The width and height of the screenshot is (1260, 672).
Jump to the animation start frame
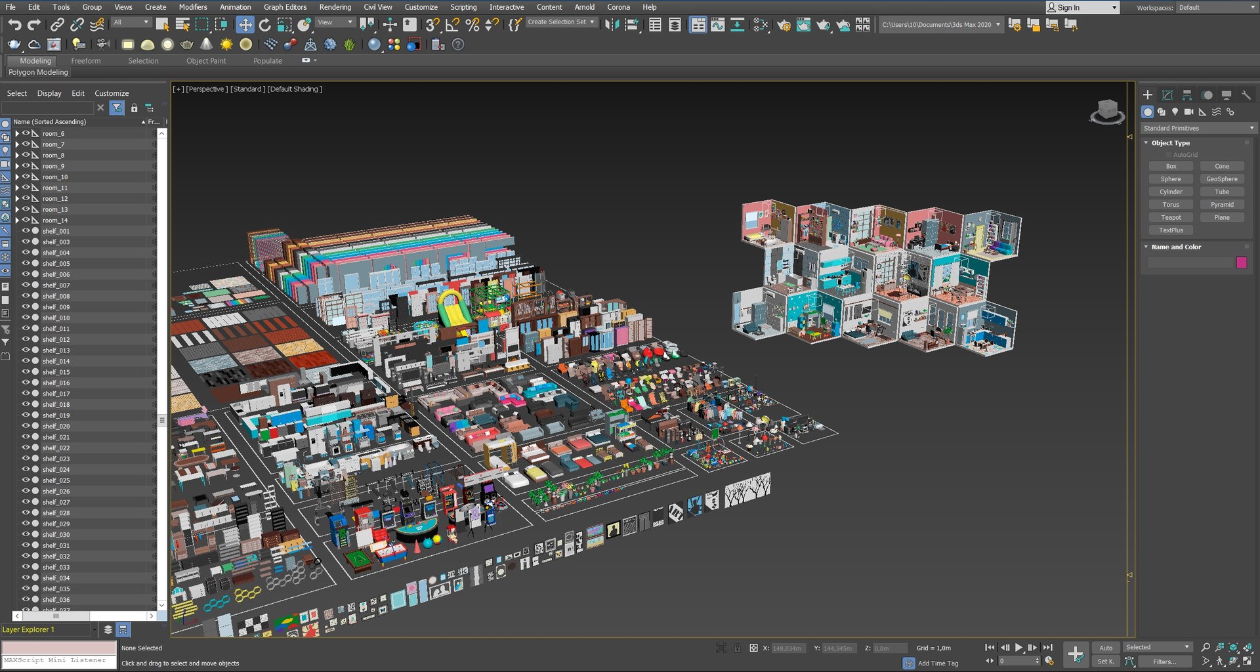(990, 648)
